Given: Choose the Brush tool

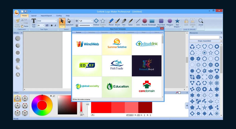Looking at the screenshot, I should (117, 22).
